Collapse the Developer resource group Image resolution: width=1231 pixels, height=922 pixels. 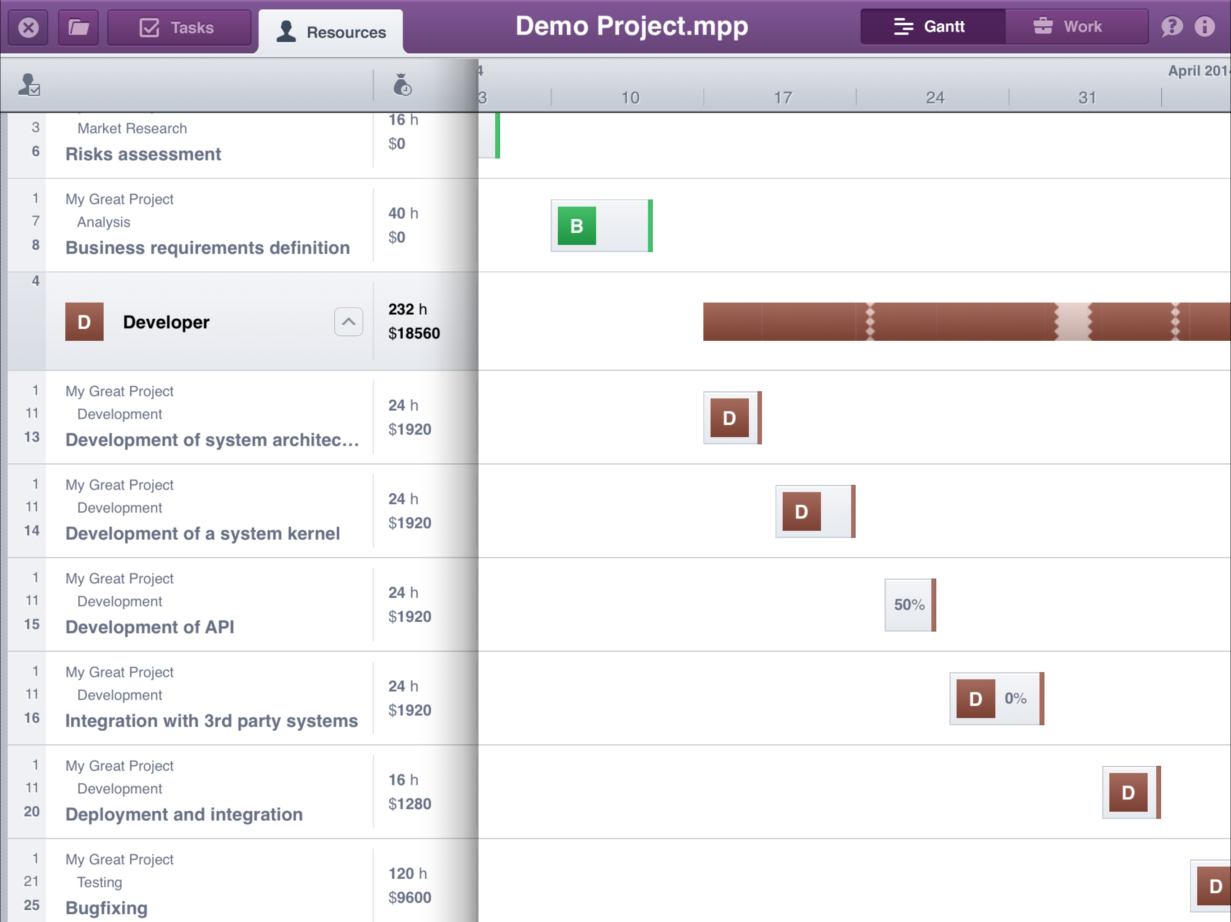pos(348,321)
